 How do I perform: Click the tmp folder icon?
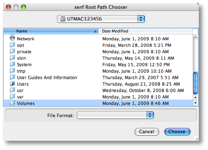[12, 71]
